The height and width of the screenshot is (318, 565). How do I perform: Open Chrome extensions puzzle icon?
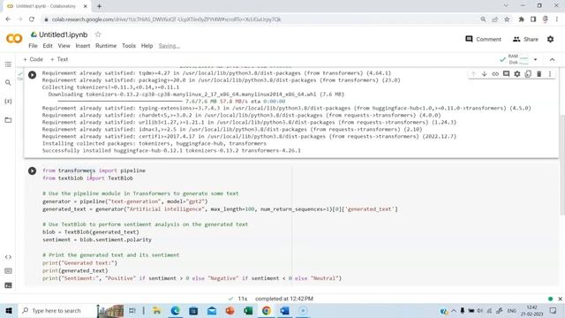522,19
